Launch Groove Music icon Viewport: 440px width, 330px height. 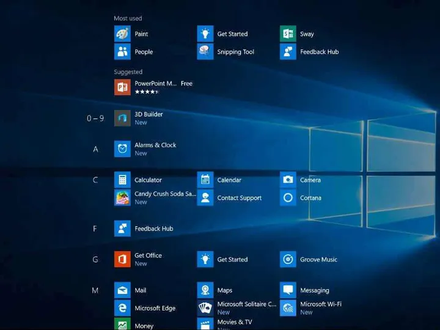(288, 259)
